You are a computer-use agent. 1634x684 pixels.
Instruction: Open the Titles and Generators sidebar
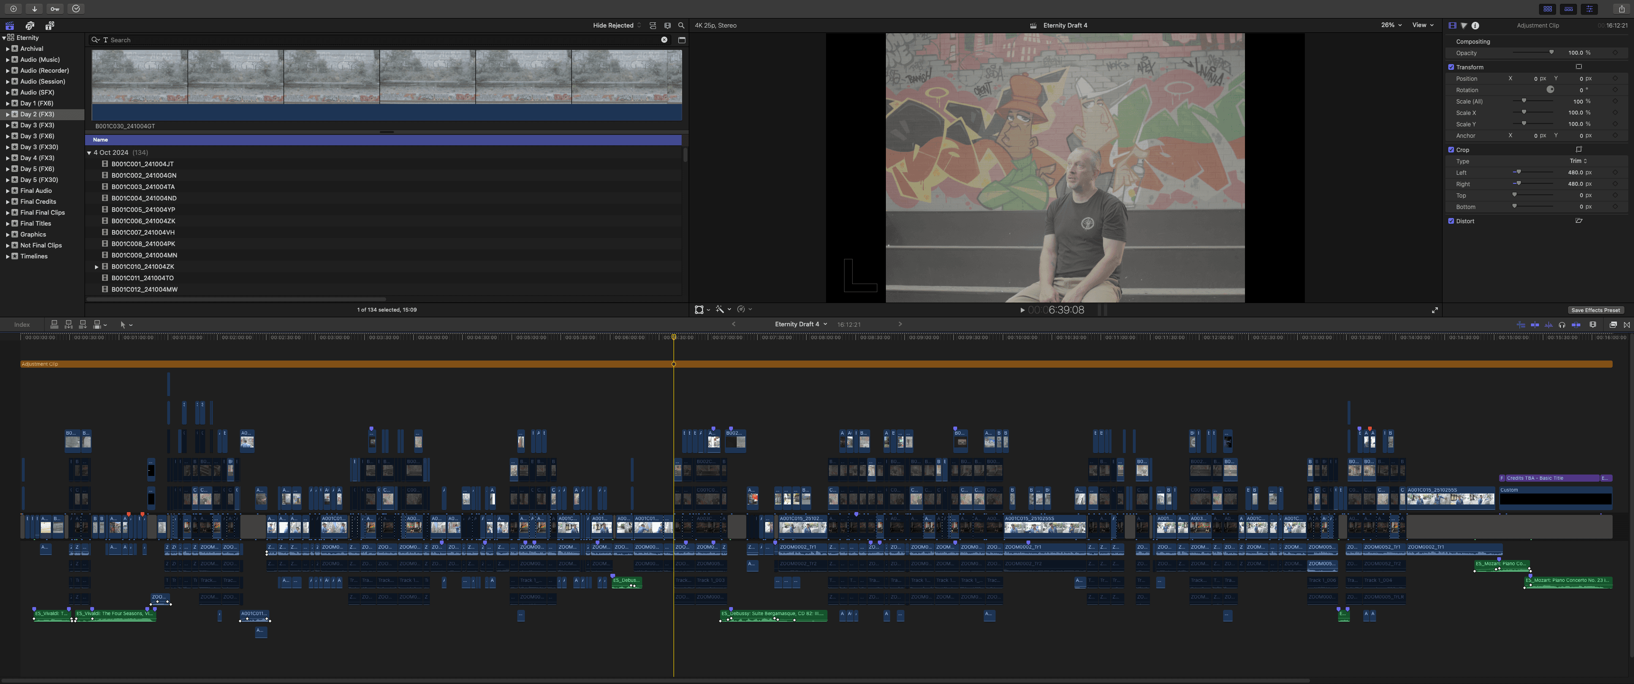tap(49, 25)
